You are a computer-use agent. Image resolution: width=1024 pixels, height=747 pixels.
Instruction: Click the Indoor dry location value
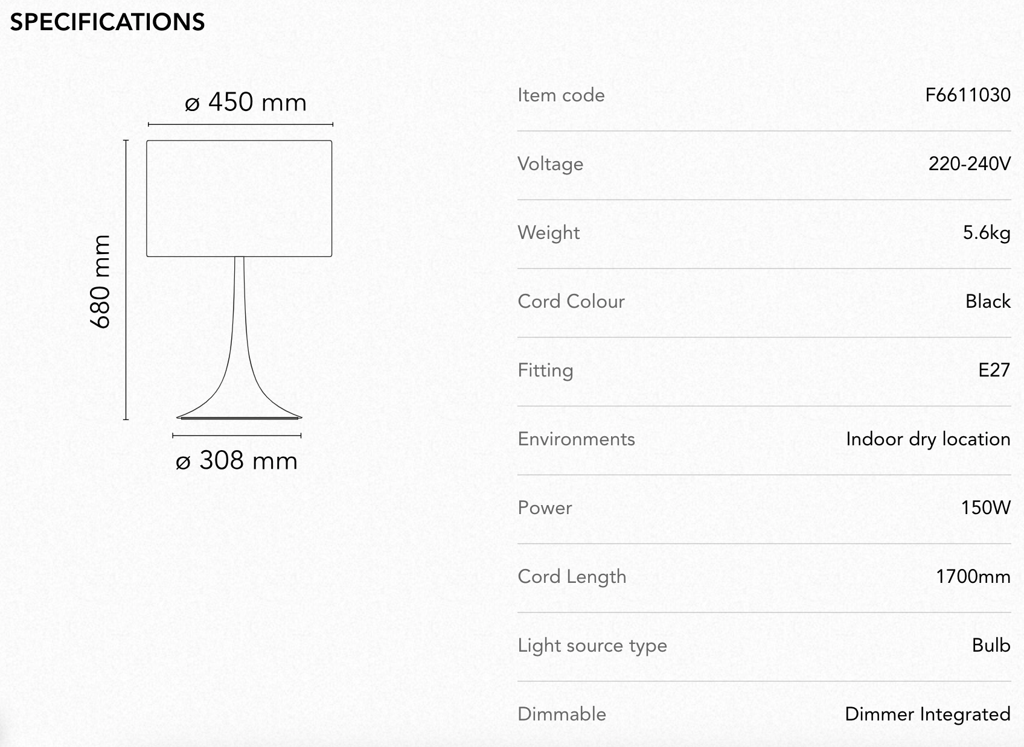(x=928, y=439)
